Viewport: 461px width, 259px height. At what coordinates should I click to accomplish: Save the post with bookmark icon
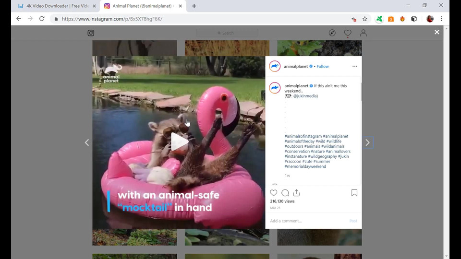[x=354, y=193]
